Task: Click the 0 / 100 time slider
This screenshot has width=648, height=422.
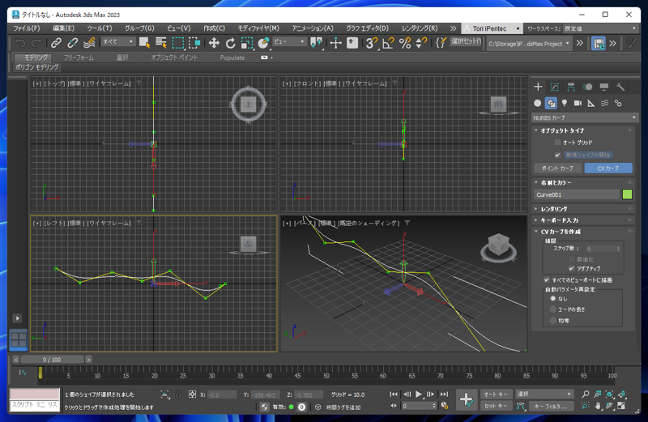Action: pyautogui.click(x=52, y=360)
